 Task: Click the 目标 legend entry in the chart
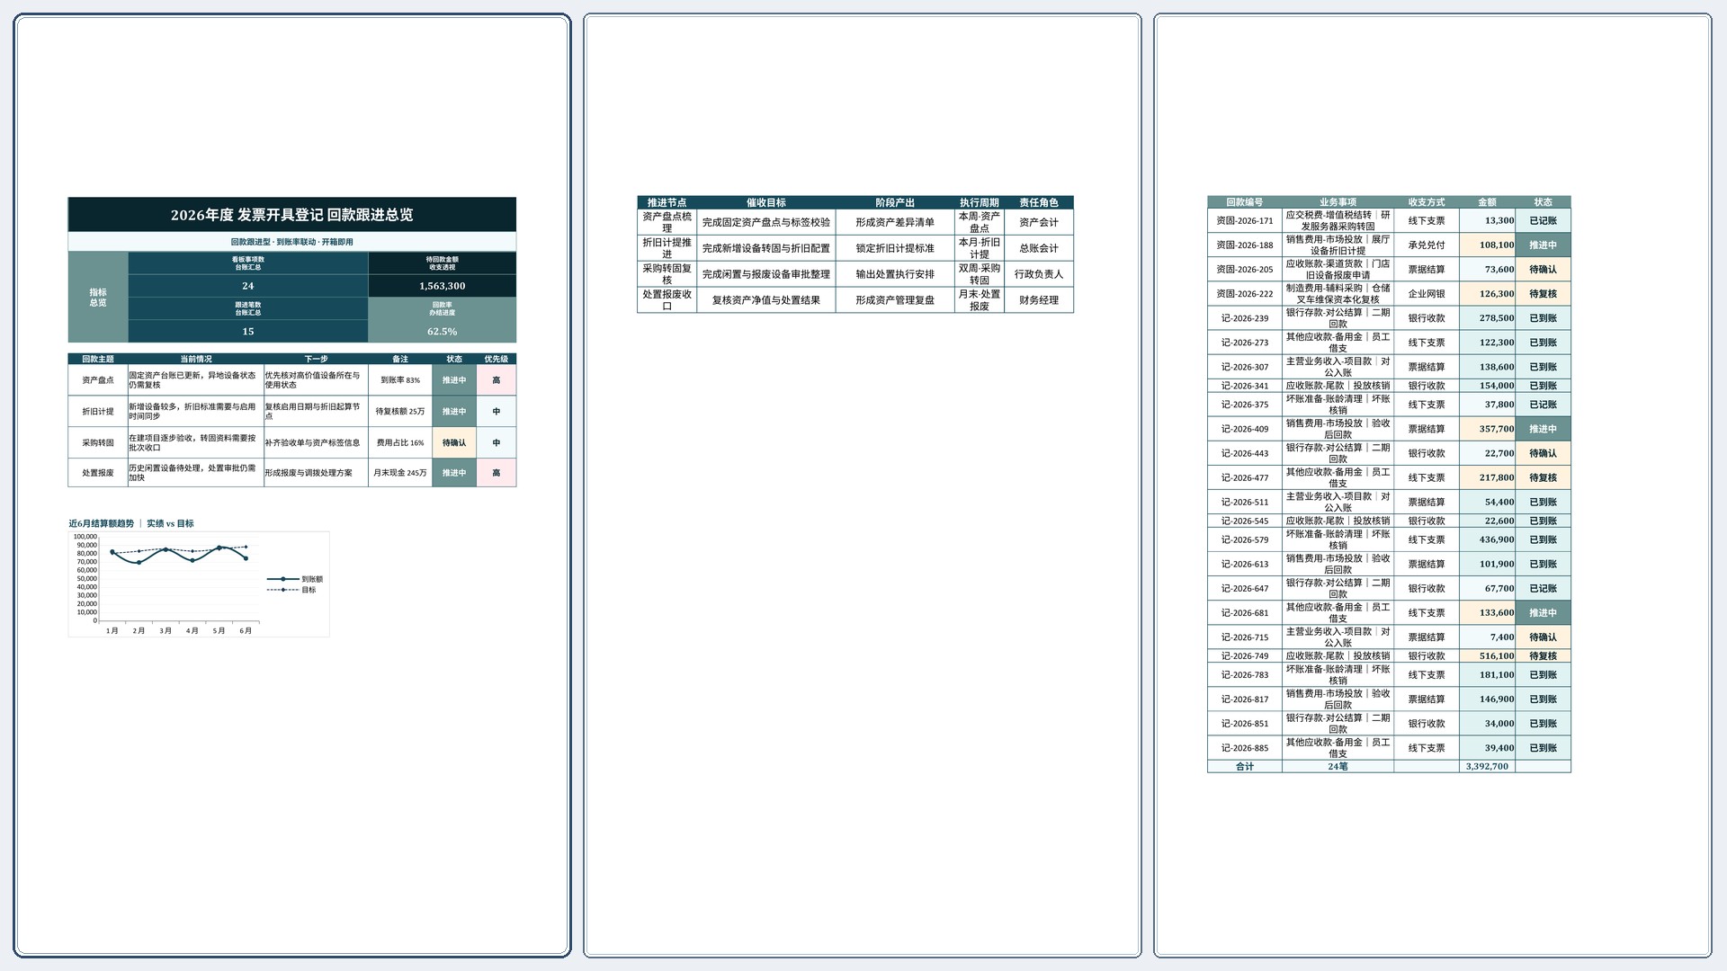[291, 590]
